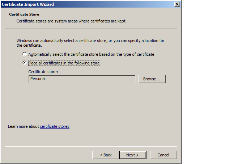Click the Certificate store text field
The image size is (234, 164).
pos(82,79)
